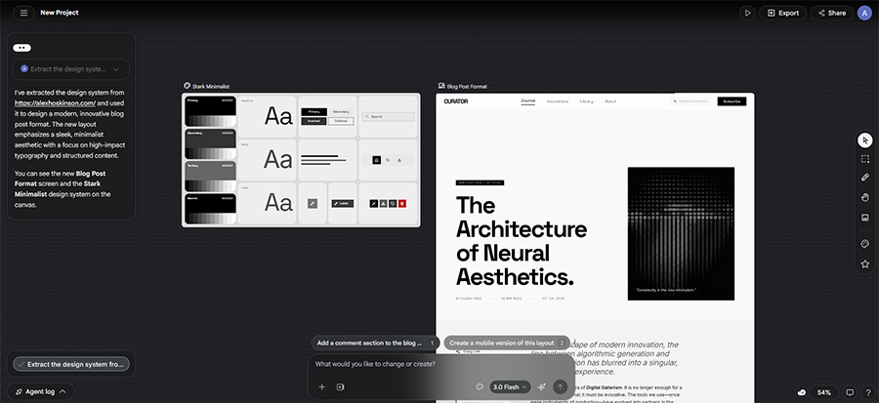The height and width of the screenshot is (403, 879).
Task: Click the Share button
Action: pyautogui.click(x=831, y=13)
